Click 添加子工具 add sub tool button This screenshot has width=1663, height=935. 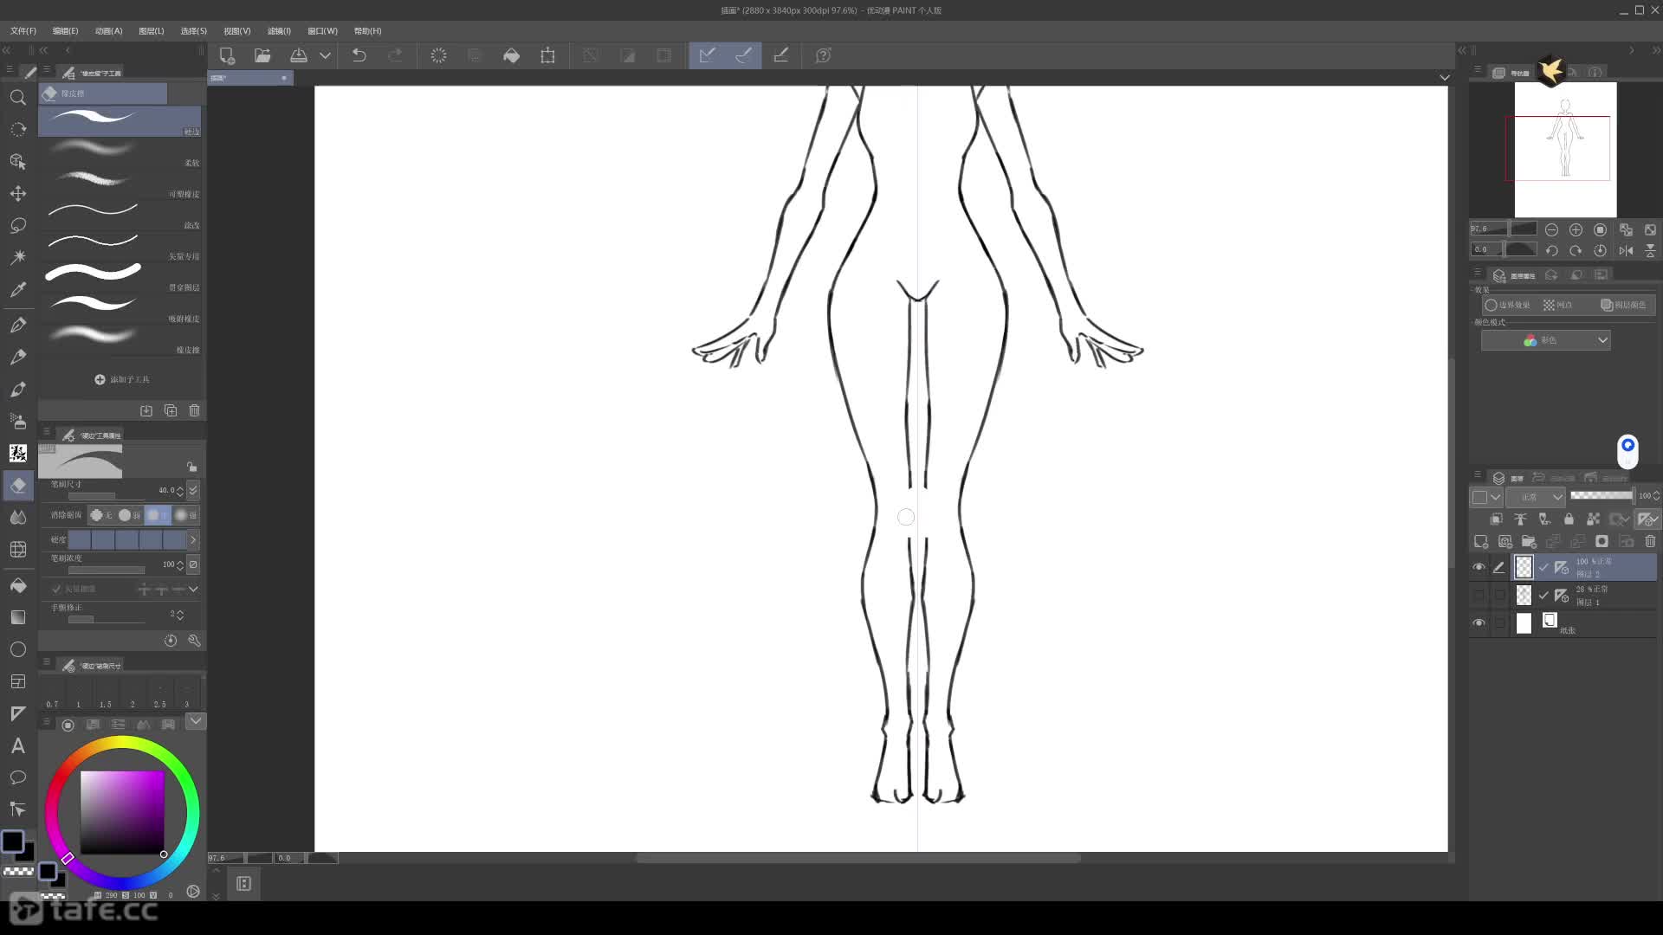[x=121, y=380]
